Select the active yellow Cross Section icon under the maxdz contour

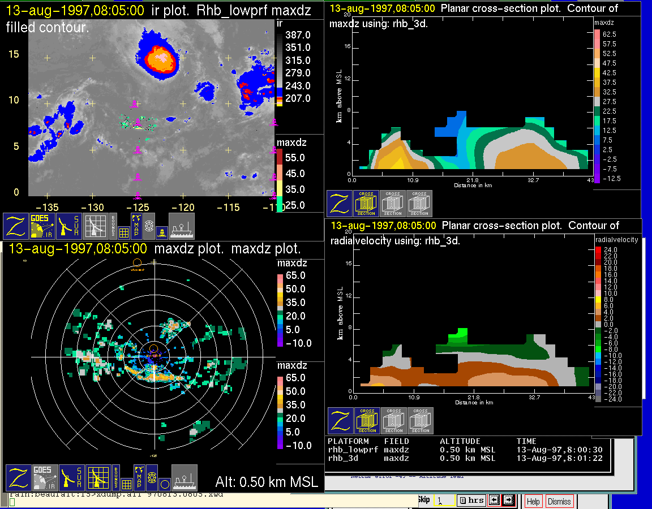click(366, 204)
